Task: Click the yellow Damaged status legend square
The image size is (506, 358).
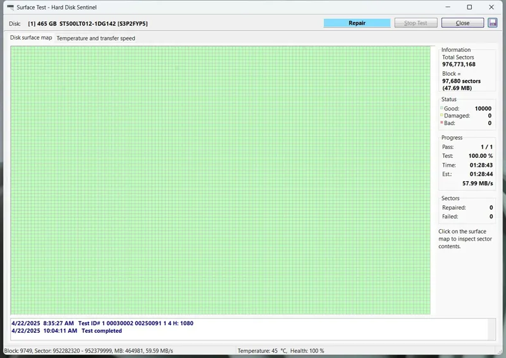Action: pos(441,116)
